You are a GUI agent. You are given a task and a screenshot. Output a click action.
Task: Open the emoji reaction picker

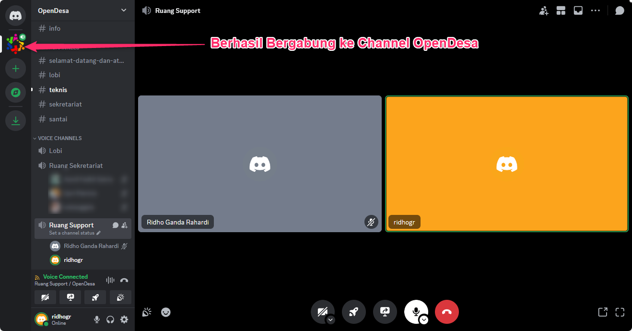click(166, 312)
